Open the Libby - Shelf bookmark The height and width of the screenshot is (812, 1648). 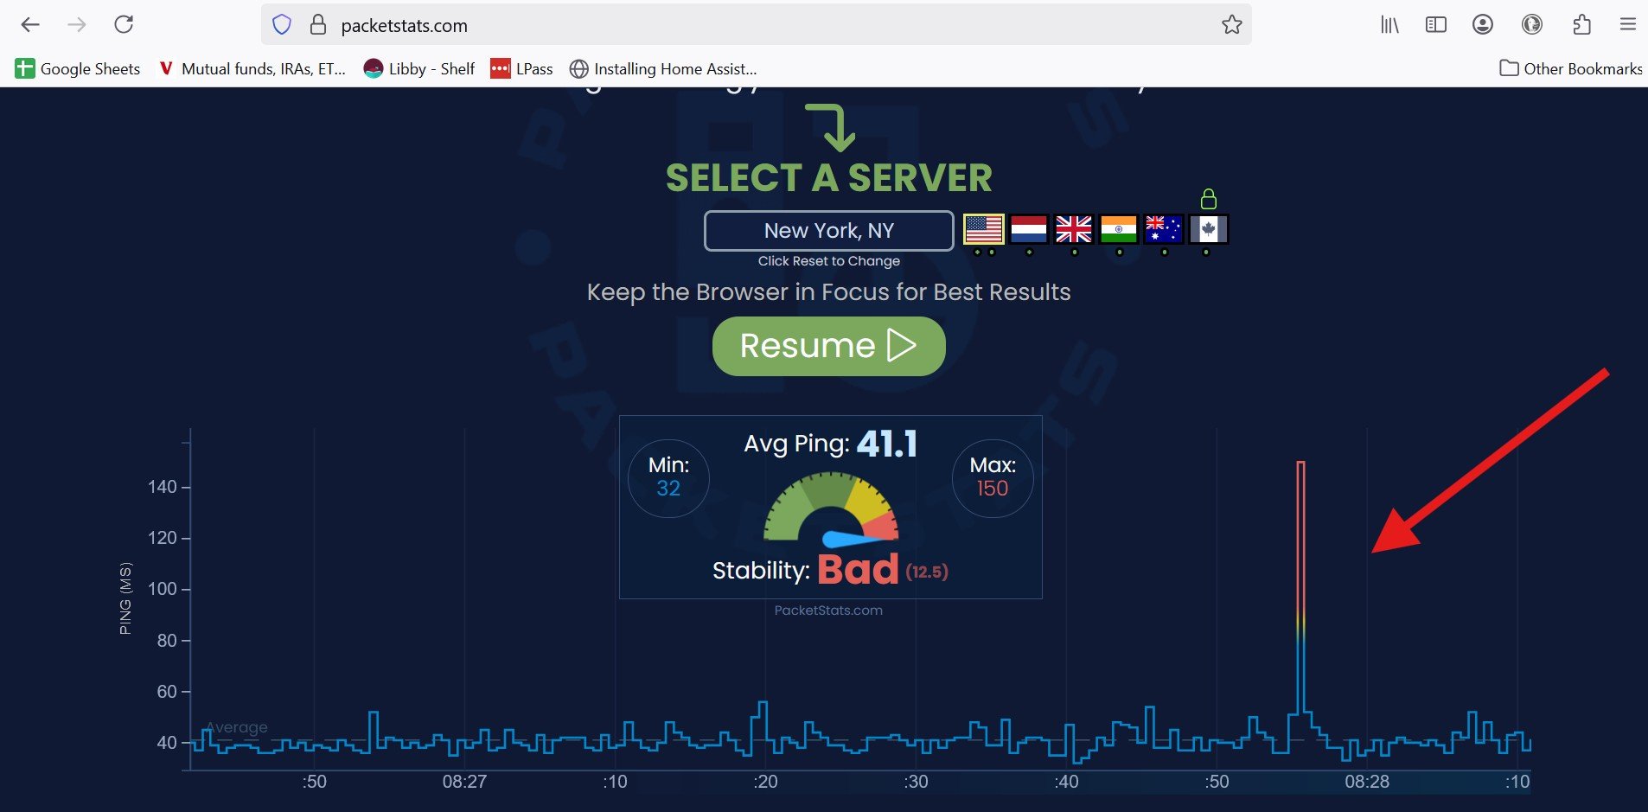coord(419,68)
